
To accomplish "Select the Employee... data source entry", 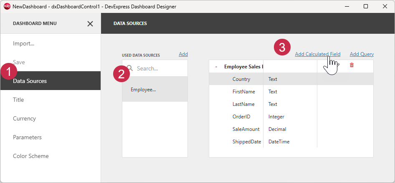I will coord(155,89).
